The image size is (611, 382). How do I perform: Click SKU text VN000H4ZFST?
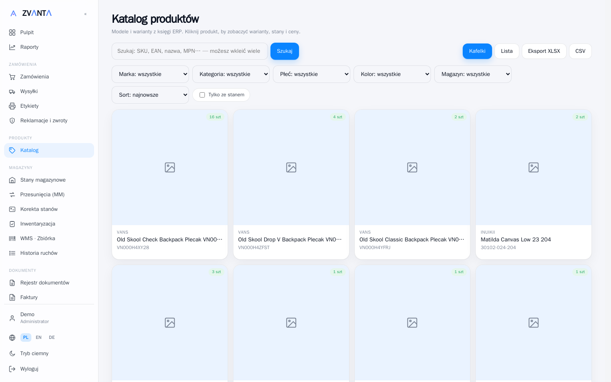(x=254, y=247)
